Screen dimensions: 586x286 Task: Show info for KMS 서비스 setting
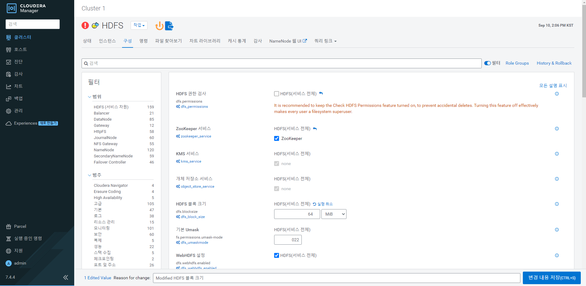[x=557, y=154]
